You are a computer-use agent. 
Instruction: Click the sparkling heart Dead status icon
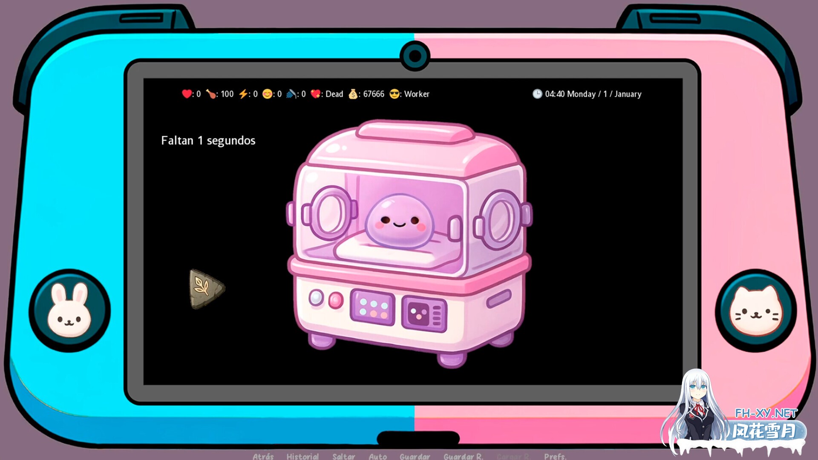coord(315,94)
